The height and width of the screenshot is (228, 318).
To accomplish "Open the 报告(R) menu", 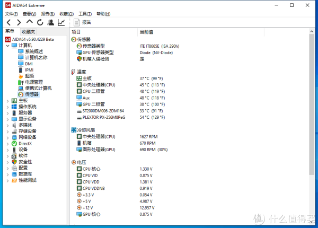I will click(x=48, y=14).
